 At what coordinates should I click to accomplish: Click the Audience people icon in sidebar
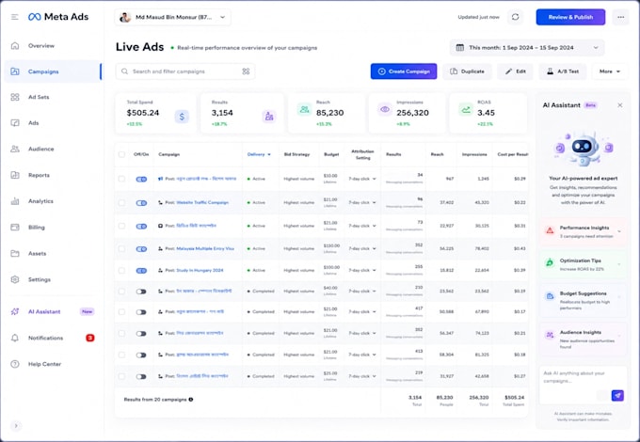[x=15, y=149]
